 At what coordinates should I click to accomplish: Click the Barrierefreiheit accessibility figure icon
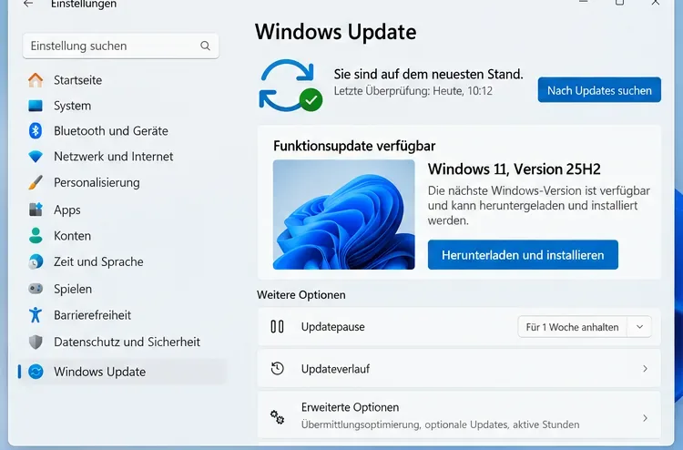coord(36,315)
